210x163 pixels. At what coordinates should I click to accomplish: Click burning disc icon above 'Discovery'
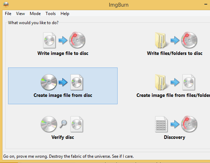pyautogui.click(x=189, y=124)
